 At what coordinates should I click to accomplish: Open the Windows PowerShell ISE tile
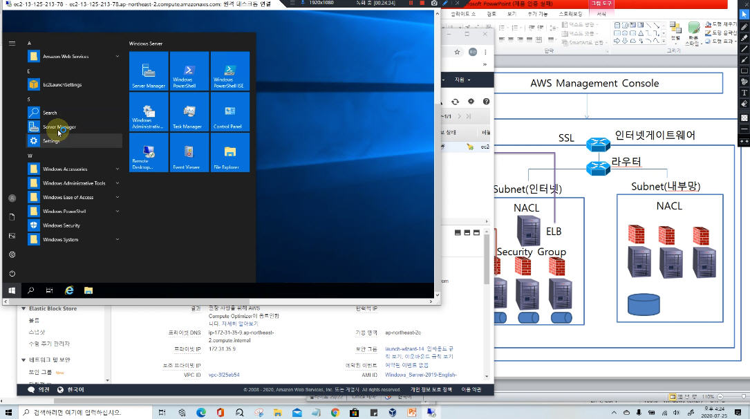click(230, 71)
